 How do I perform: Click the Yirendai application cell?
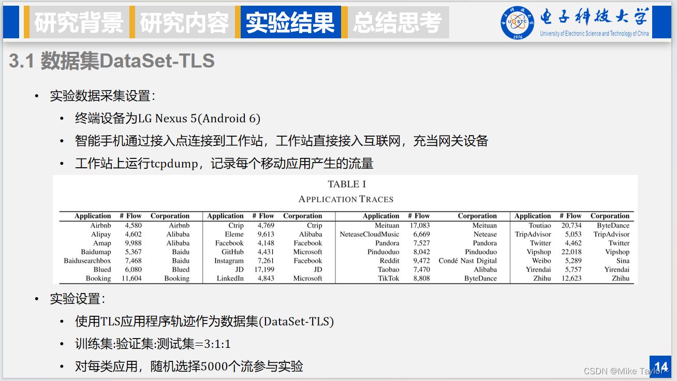[x=539, y=270]
